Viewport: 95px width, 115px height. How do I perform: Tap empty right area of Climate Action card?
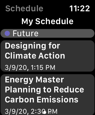[79, 56]
